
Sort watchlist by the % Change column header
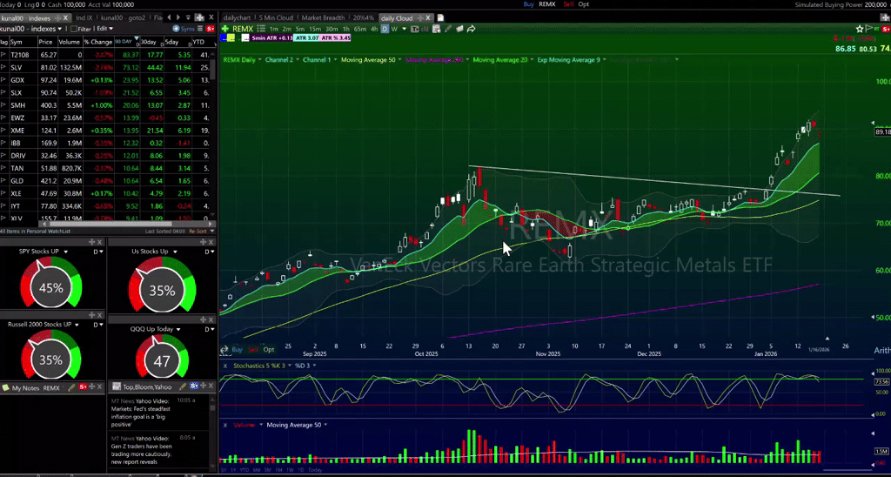pos(98,42)
